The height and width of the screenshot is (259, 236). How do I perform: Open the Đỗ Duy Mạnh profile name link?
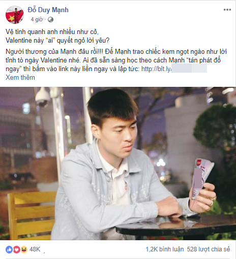coord(48,10)
